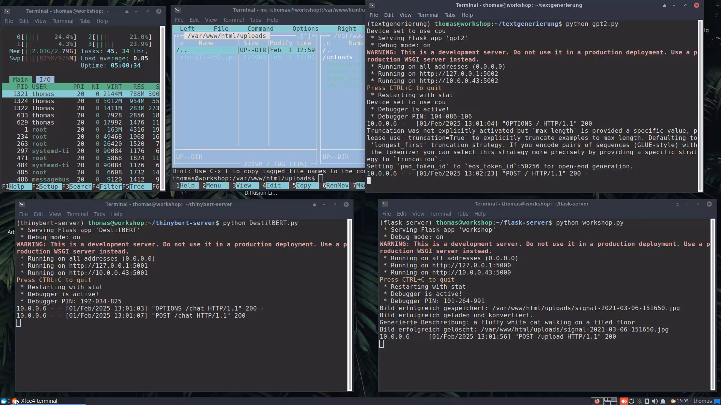Open the Xfce whisker menu icon
Screen dimensions: 721x405
(4, 401)
